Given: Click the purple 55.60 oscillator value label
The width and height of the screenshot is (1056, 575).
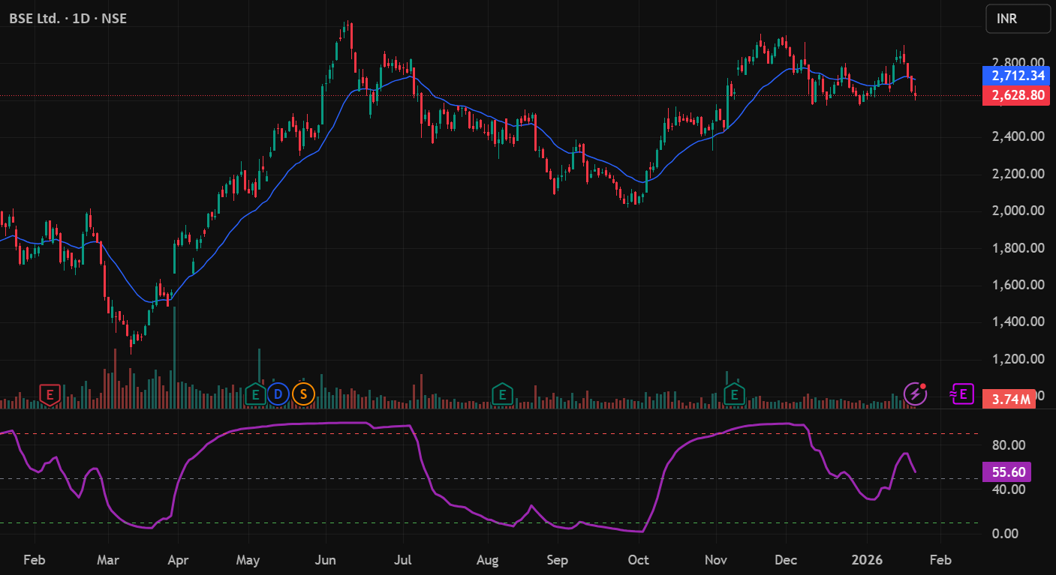Looking at the screenshot, I should (x=1006, y=472).
